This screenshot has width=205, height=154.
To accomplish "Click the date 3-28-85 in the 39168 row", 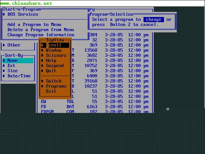I will (x=114, y=81).
